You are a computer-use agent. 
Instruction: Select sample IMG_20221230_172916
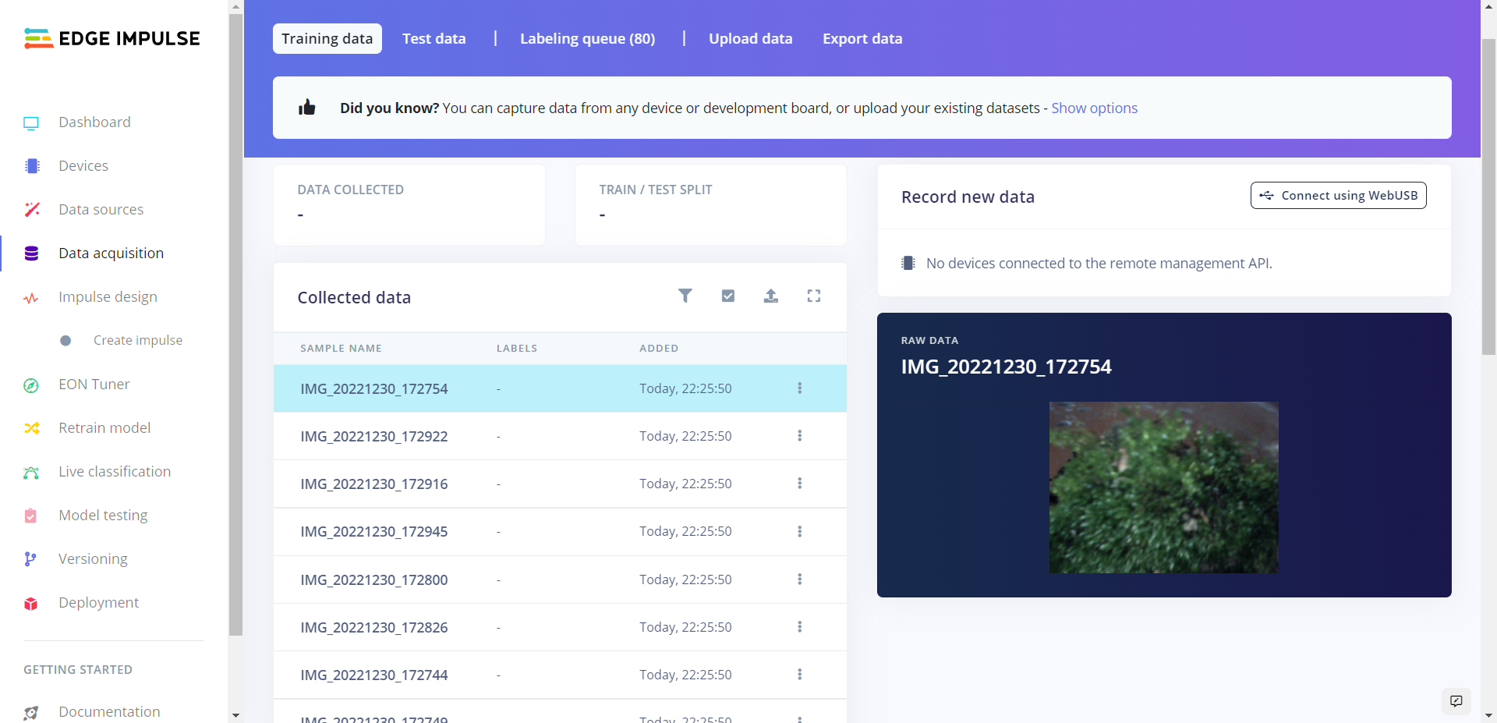[560, 484]
